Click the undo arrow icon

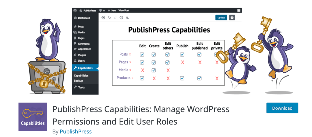(x=109, y=18)
